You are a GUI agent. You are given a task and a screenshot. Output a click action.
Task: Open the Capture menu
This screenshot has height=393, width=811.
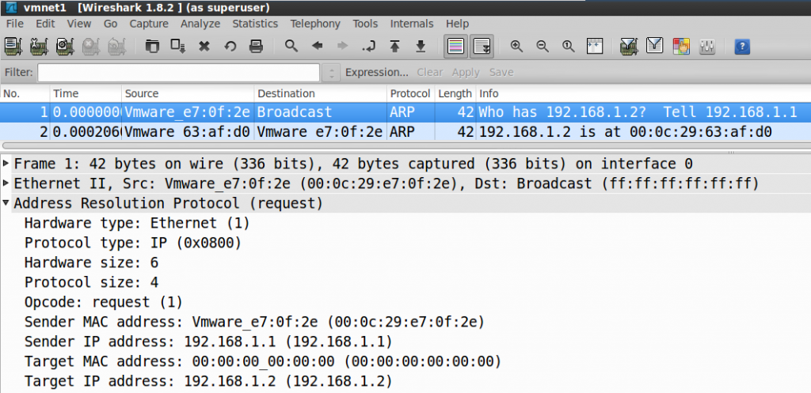[149, 24]
